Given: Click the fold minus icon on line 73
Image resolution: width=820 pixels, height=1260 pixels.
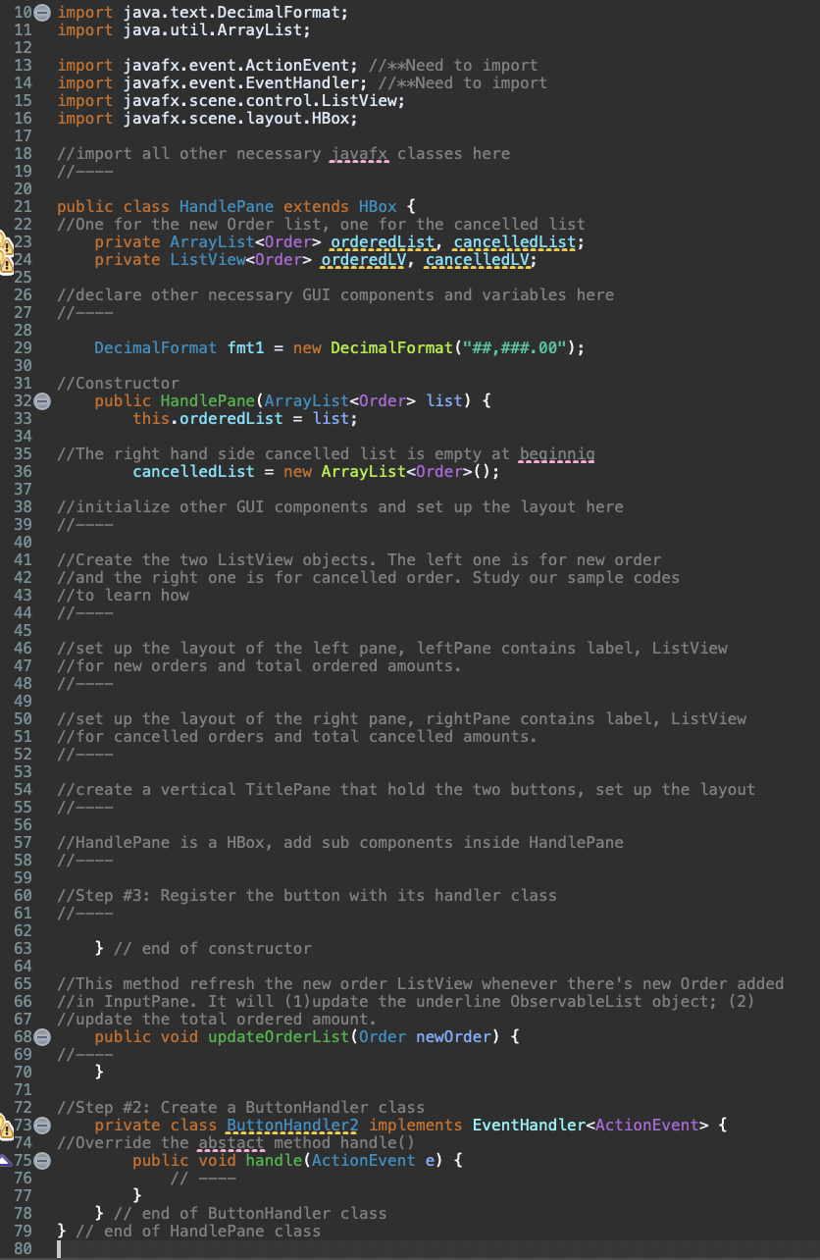Looking at the screenshot, I should coord(41,1126).
